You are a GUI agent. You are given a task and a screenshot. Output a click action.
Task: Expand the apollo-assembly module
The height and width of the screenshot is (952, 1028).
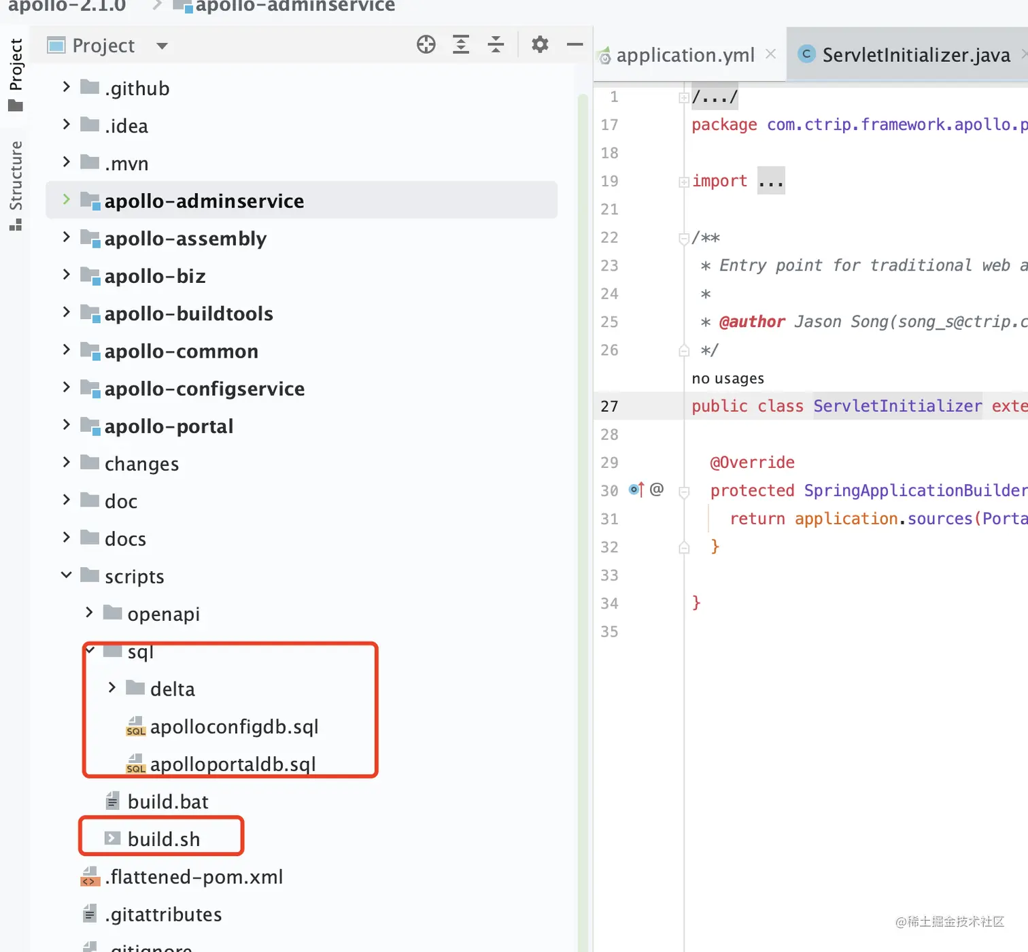coord(66,237)
